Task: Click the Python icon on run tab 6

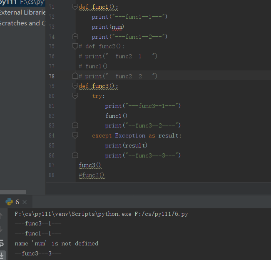Action: pos(9,202)
